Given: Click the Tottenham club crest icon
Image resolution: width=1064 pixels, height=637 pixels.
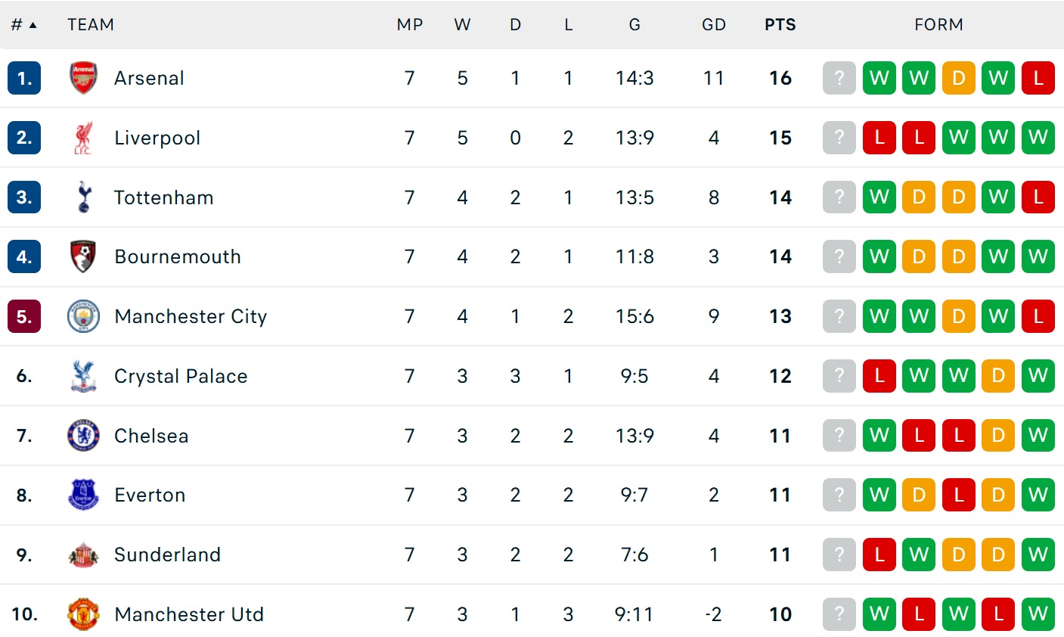Looking at the screenshot, I should 83,197.
